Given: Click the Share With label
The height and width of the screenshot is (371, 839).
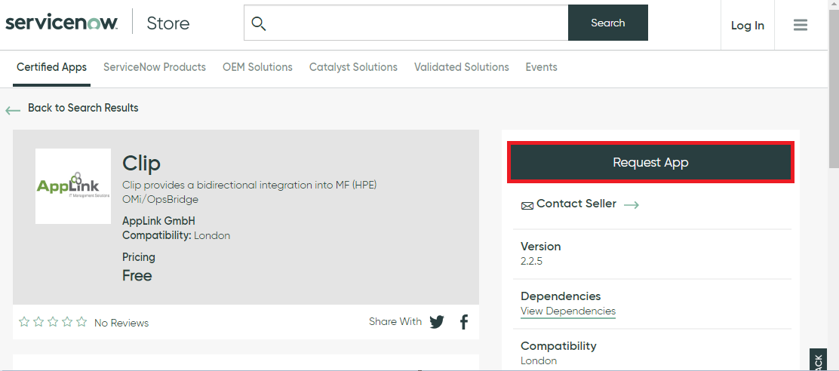Looking at the screenshot, I should pos(395,322).
